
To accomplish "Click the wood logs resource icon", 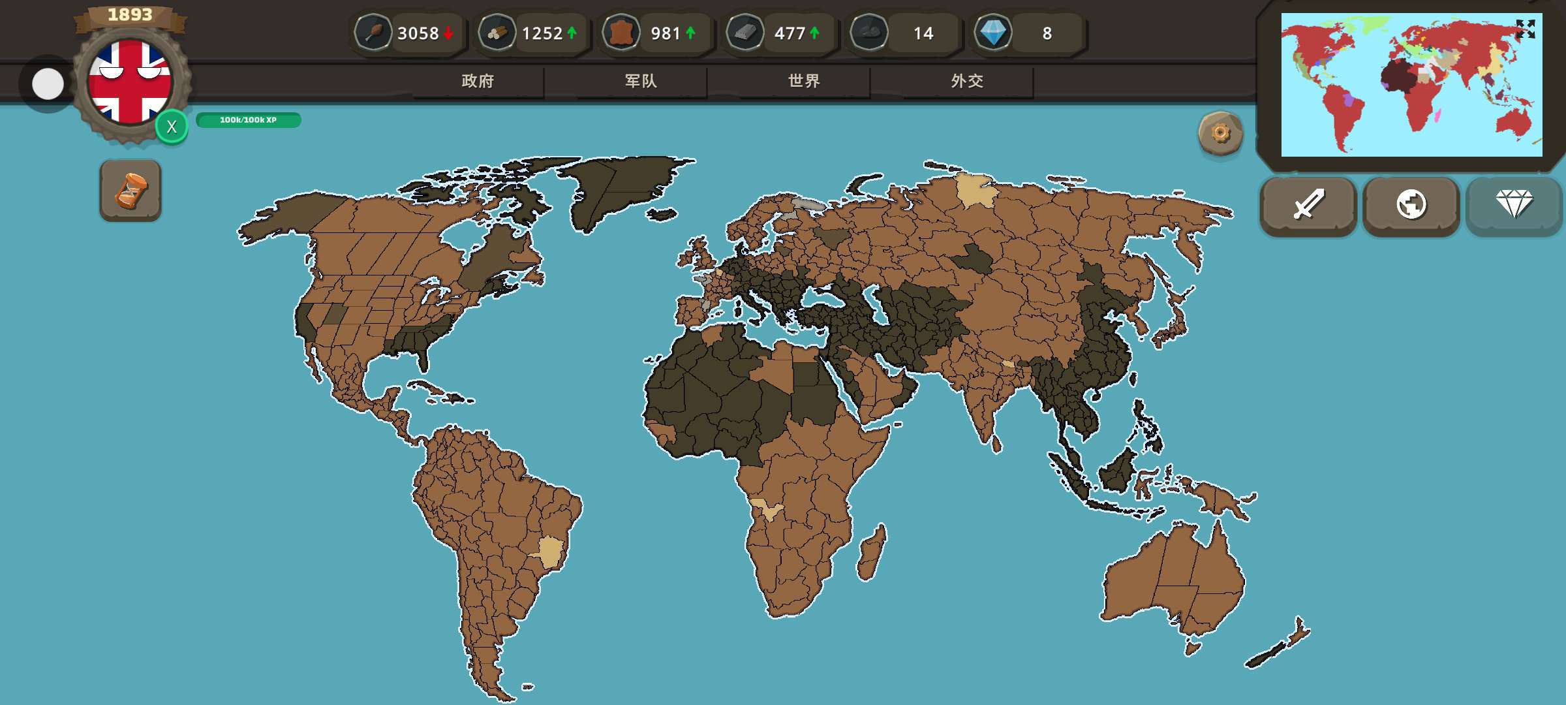I will [497, 33].
